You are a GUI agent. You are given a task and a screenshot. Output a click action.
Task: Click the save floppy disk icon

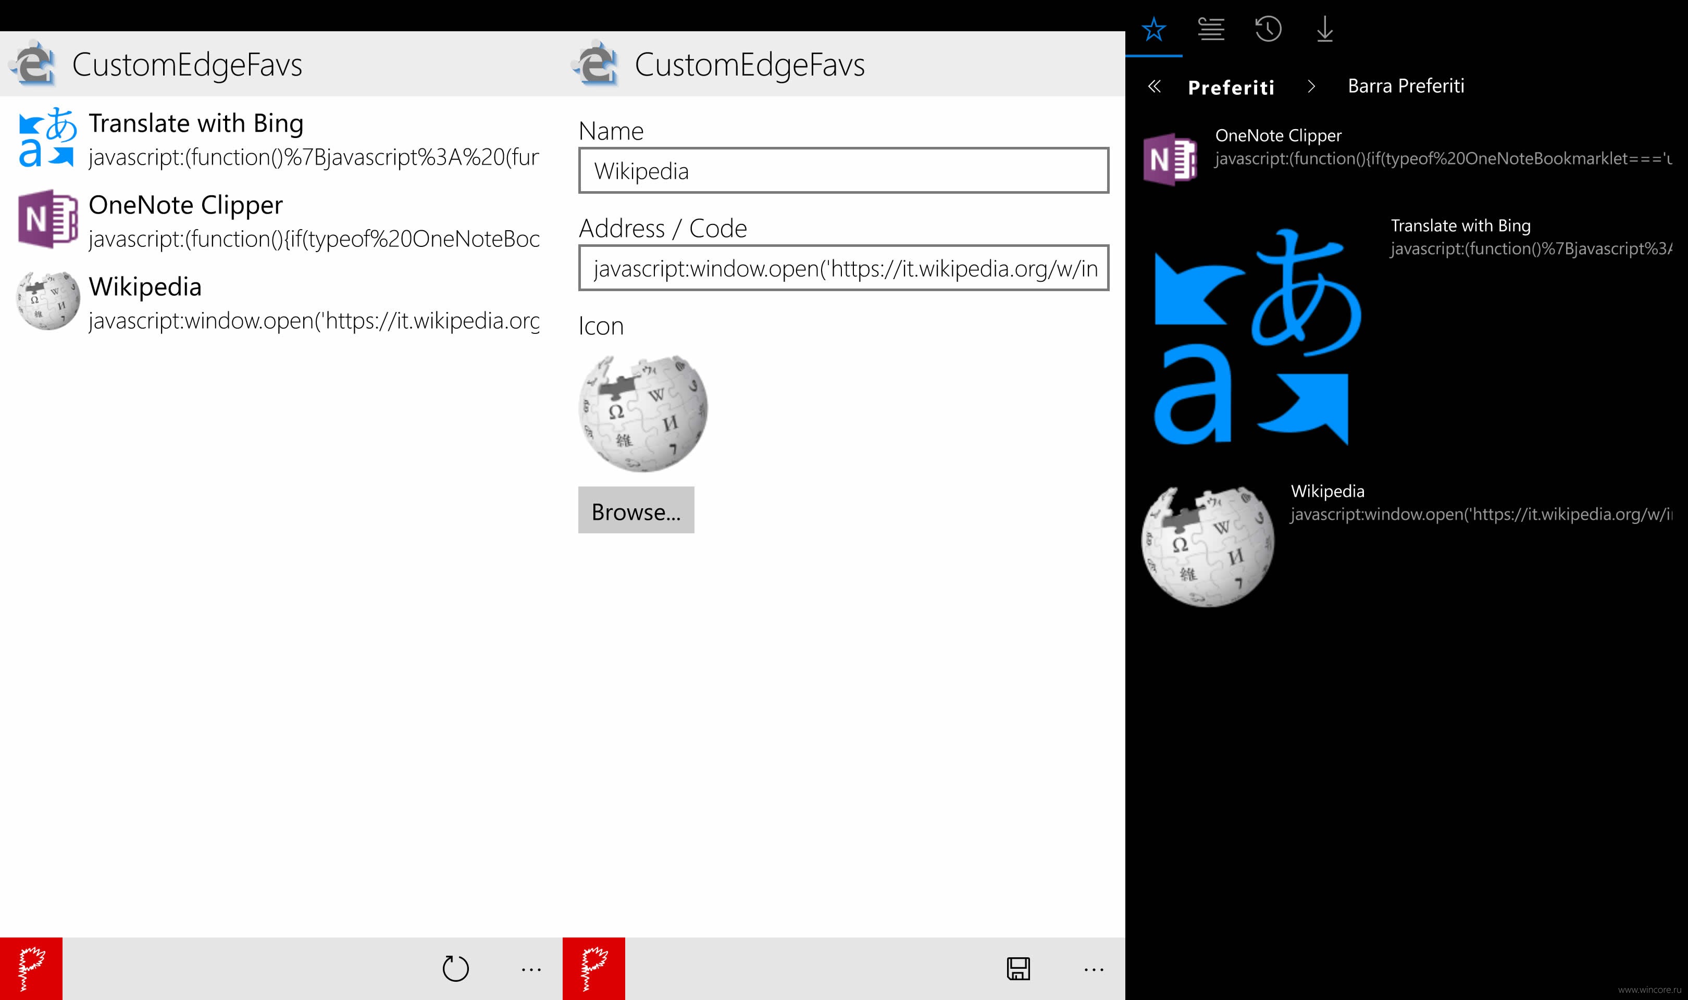click(x=1018, y=968)
